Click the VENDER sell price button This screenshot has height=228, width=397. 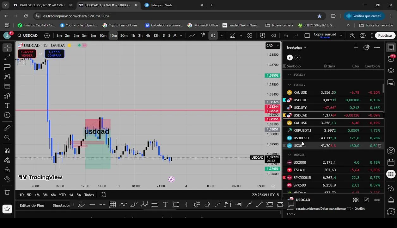(x=27, y=54)
